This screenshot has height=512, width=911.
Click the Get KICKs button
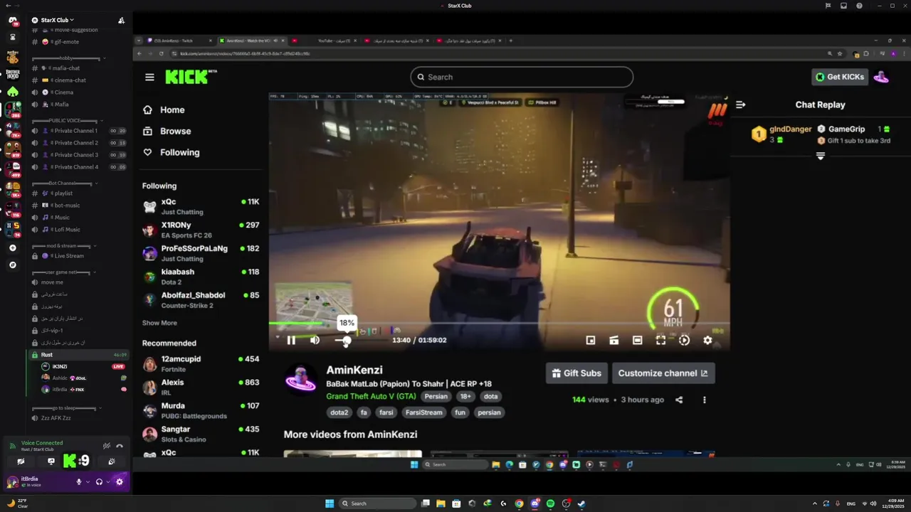(x=840, y=77)
